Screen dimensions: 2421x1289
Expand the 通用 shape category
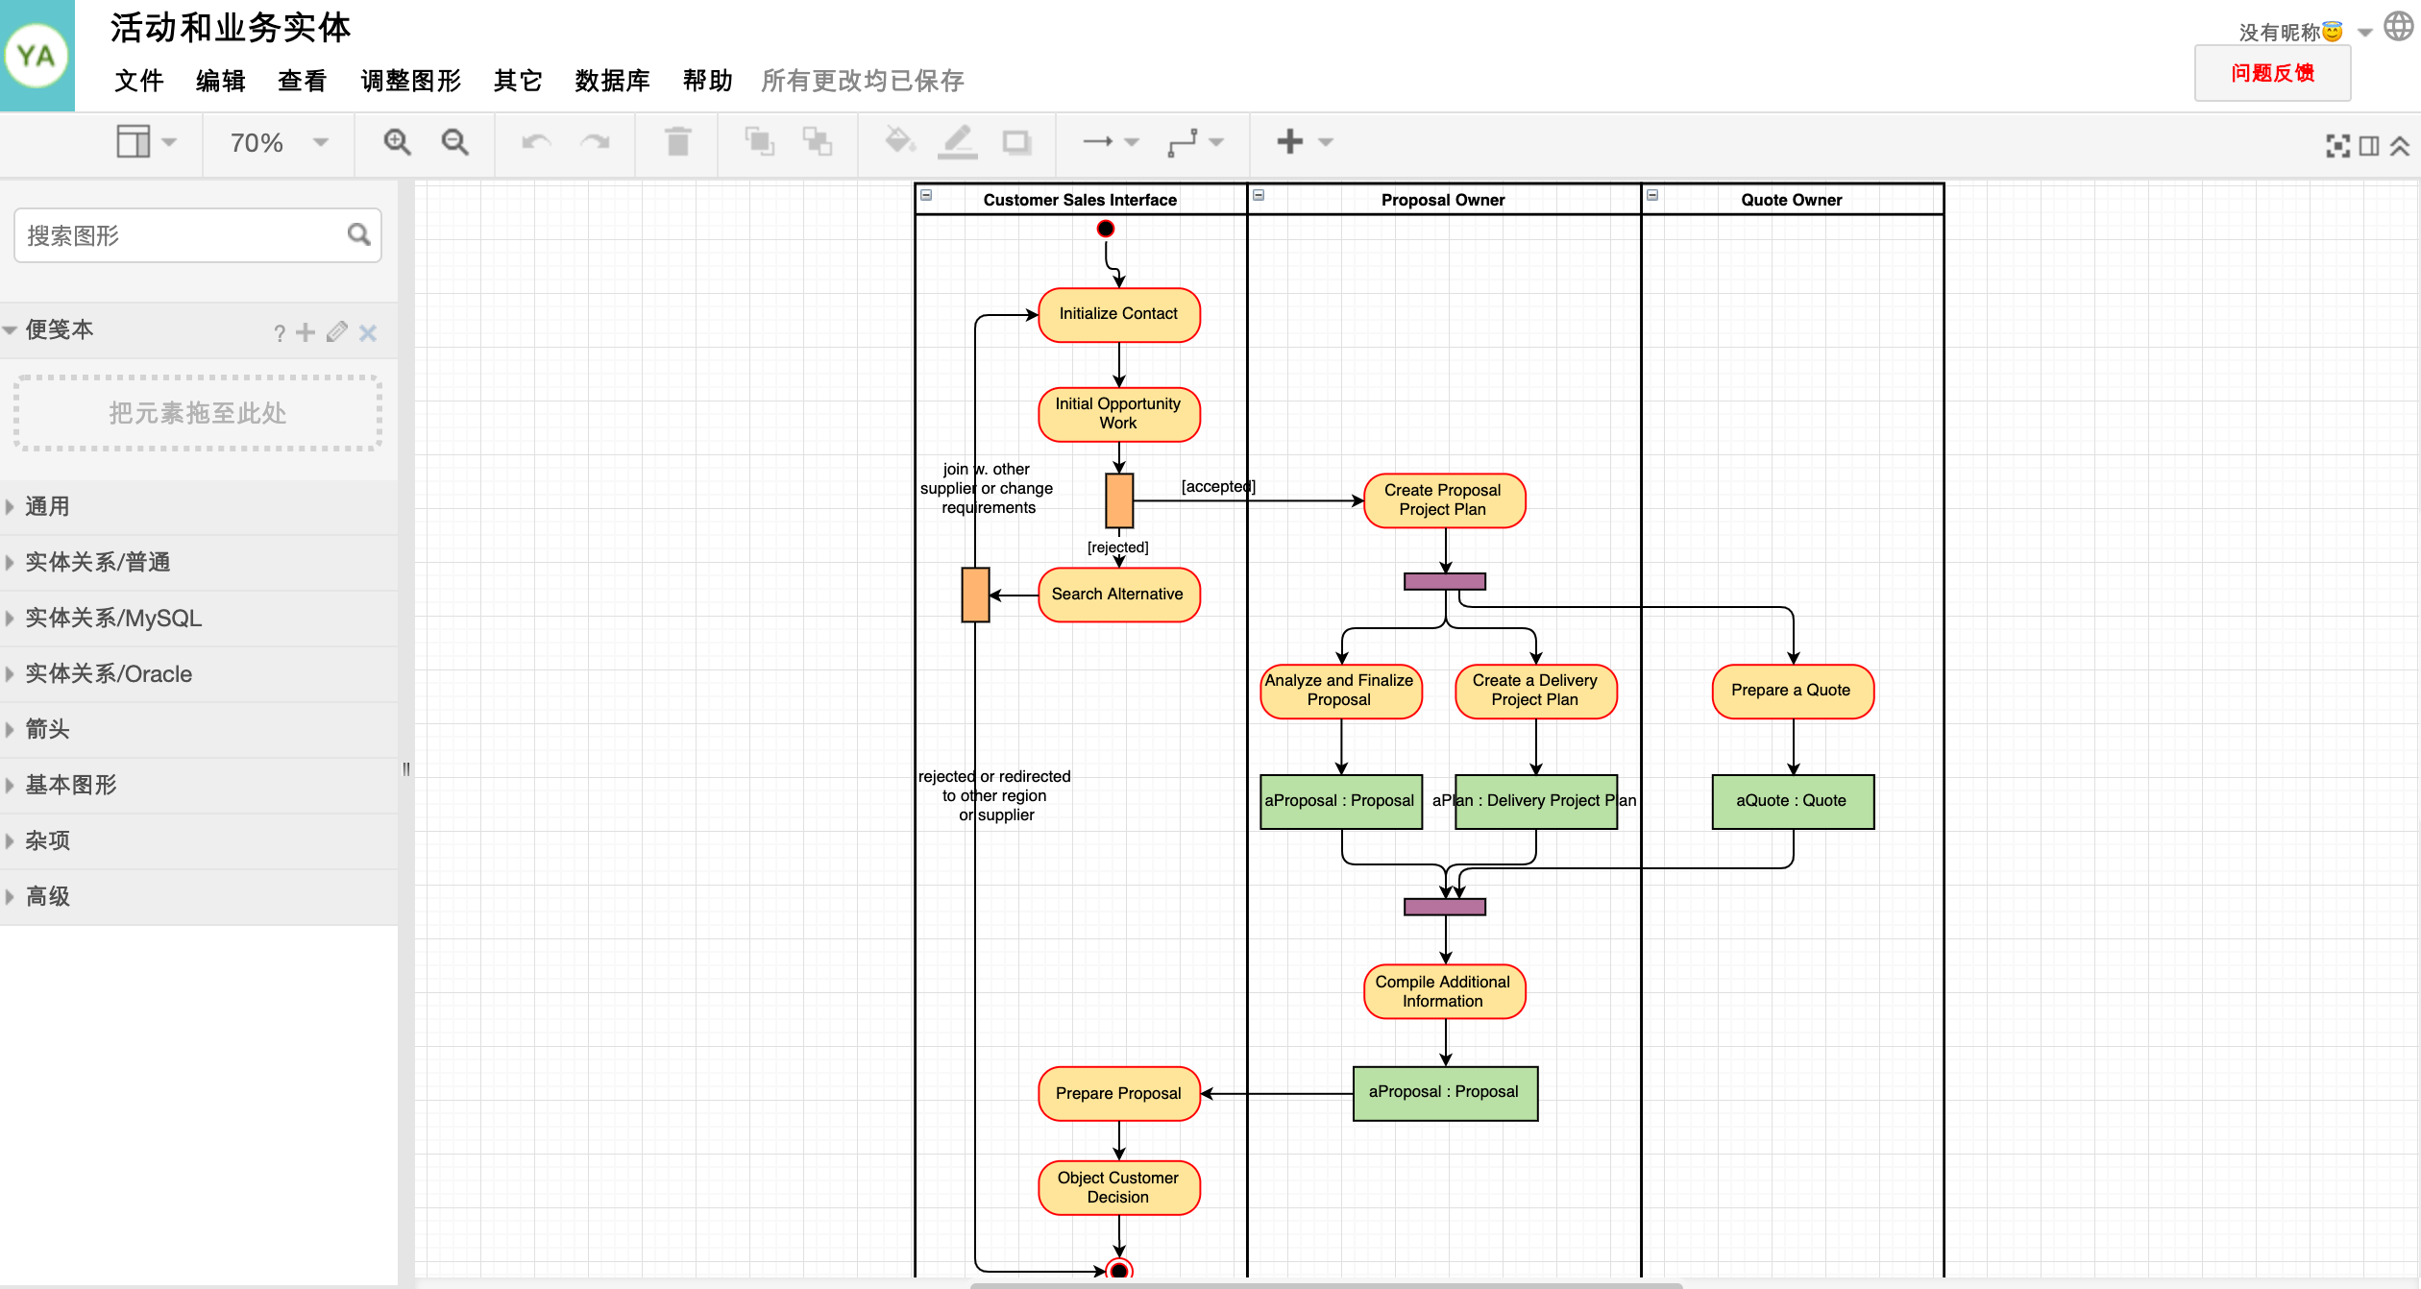pos(199,506)
